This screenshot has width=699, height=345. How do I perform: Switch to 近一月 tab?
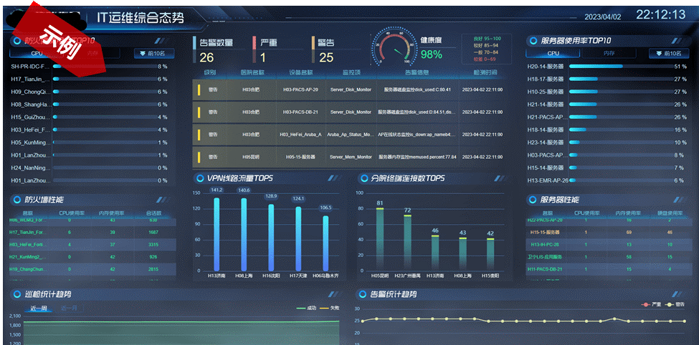69,308
